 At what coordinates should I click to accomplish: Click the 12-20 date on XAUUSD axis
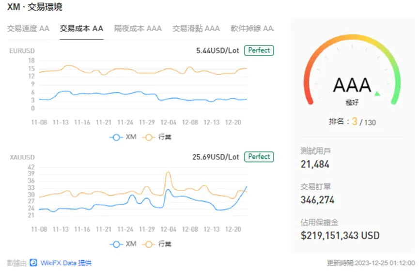click(x=233, y=229)
